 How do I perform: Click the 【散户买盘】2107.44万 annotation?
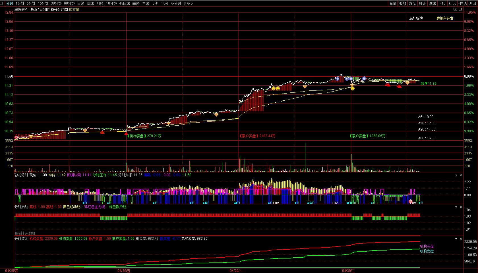[x=257, y=136]
